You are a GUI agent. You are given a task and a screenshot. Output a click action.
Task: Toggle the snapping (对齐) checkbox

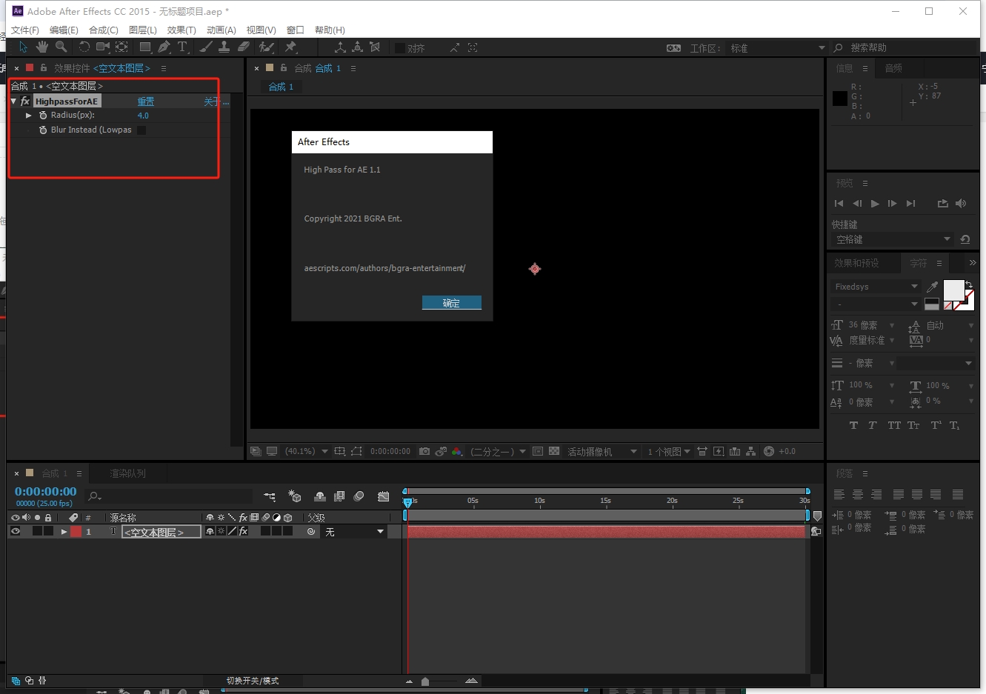tap(400, 48)
